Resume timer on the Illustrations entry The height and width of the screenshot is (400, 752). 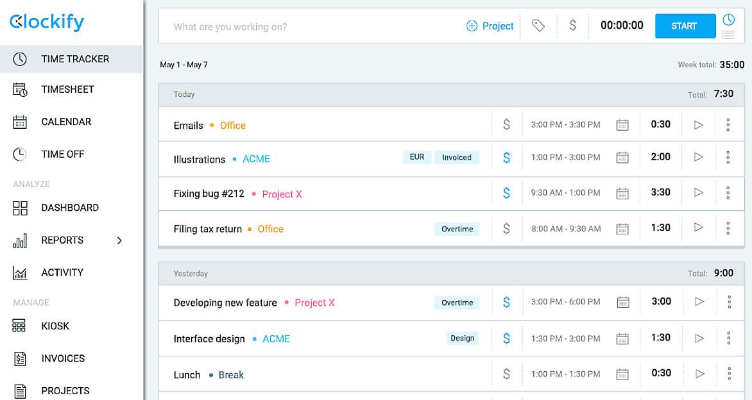(699, 157)
